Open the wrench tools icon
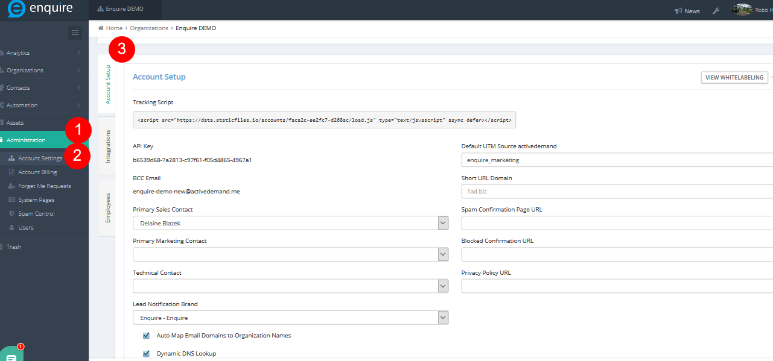The image size is (773, 361). click(716, 11)
